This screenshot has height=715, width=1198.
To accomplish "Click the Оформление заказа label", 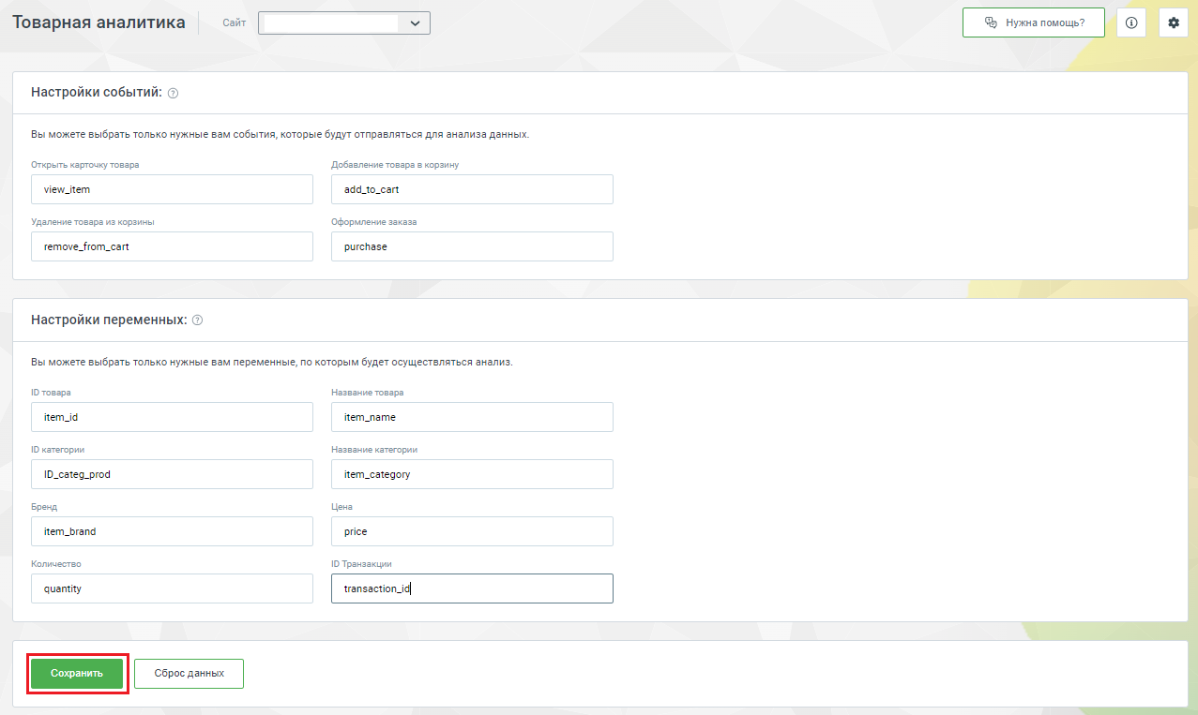I will [374, 222].
